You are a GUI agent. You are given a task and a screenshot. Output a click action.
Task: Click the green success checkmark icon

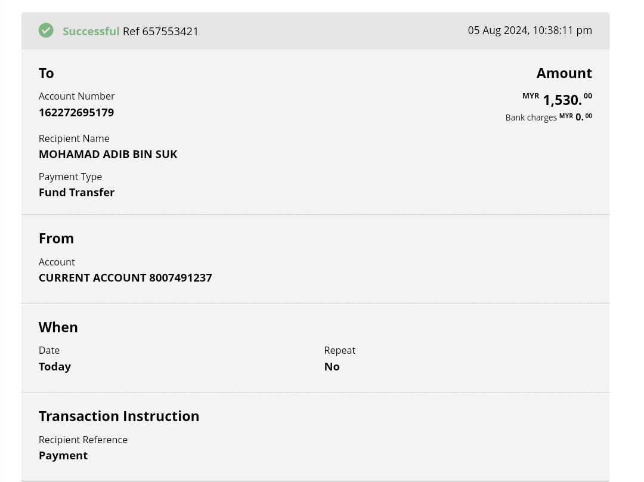pyautogui.click(x=46, y=30)
